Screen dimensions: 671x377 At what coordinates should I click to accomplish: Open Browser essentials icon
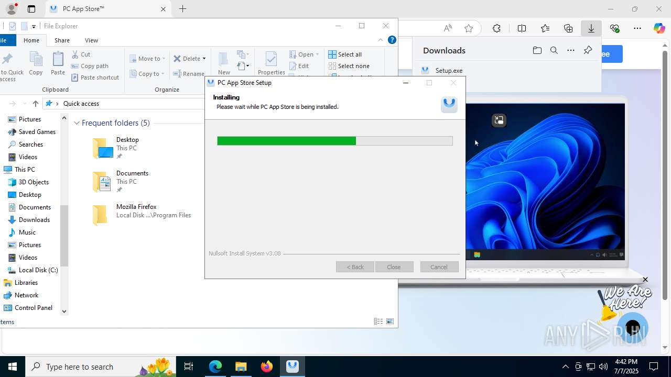614,28
